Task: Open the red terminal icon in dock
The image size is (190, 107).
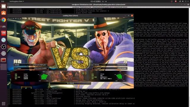Action: pyautogui.click(x=4, y=60)
